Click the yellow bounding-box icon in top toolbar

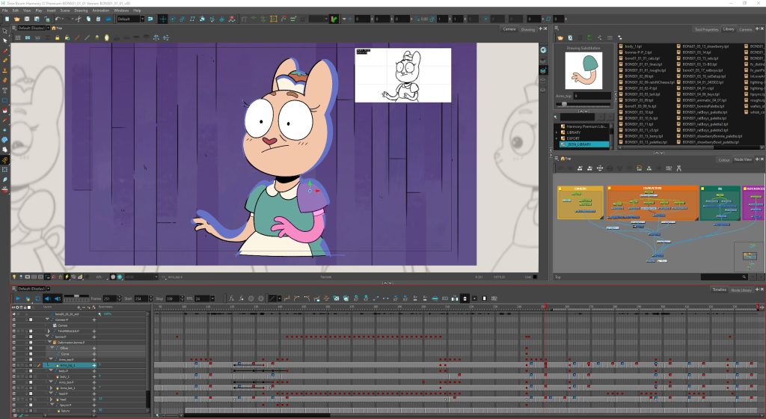(x=273, y=19)
